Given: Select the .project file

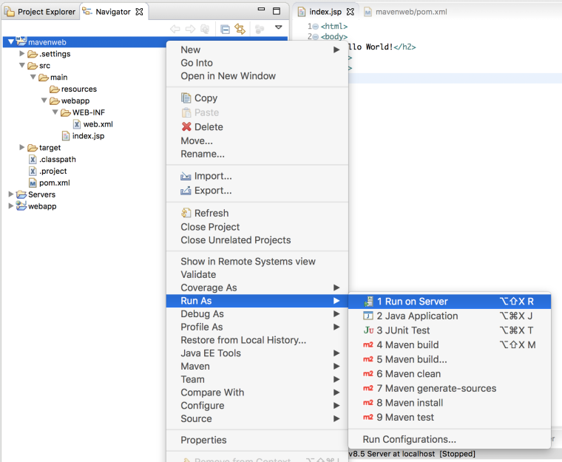Looking at the screenshot, I should (47, 171).
